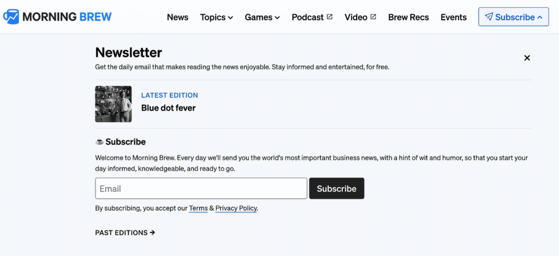
Task: Open the Podcast external link
Action: pyautogui.click(x=312, y=17)
